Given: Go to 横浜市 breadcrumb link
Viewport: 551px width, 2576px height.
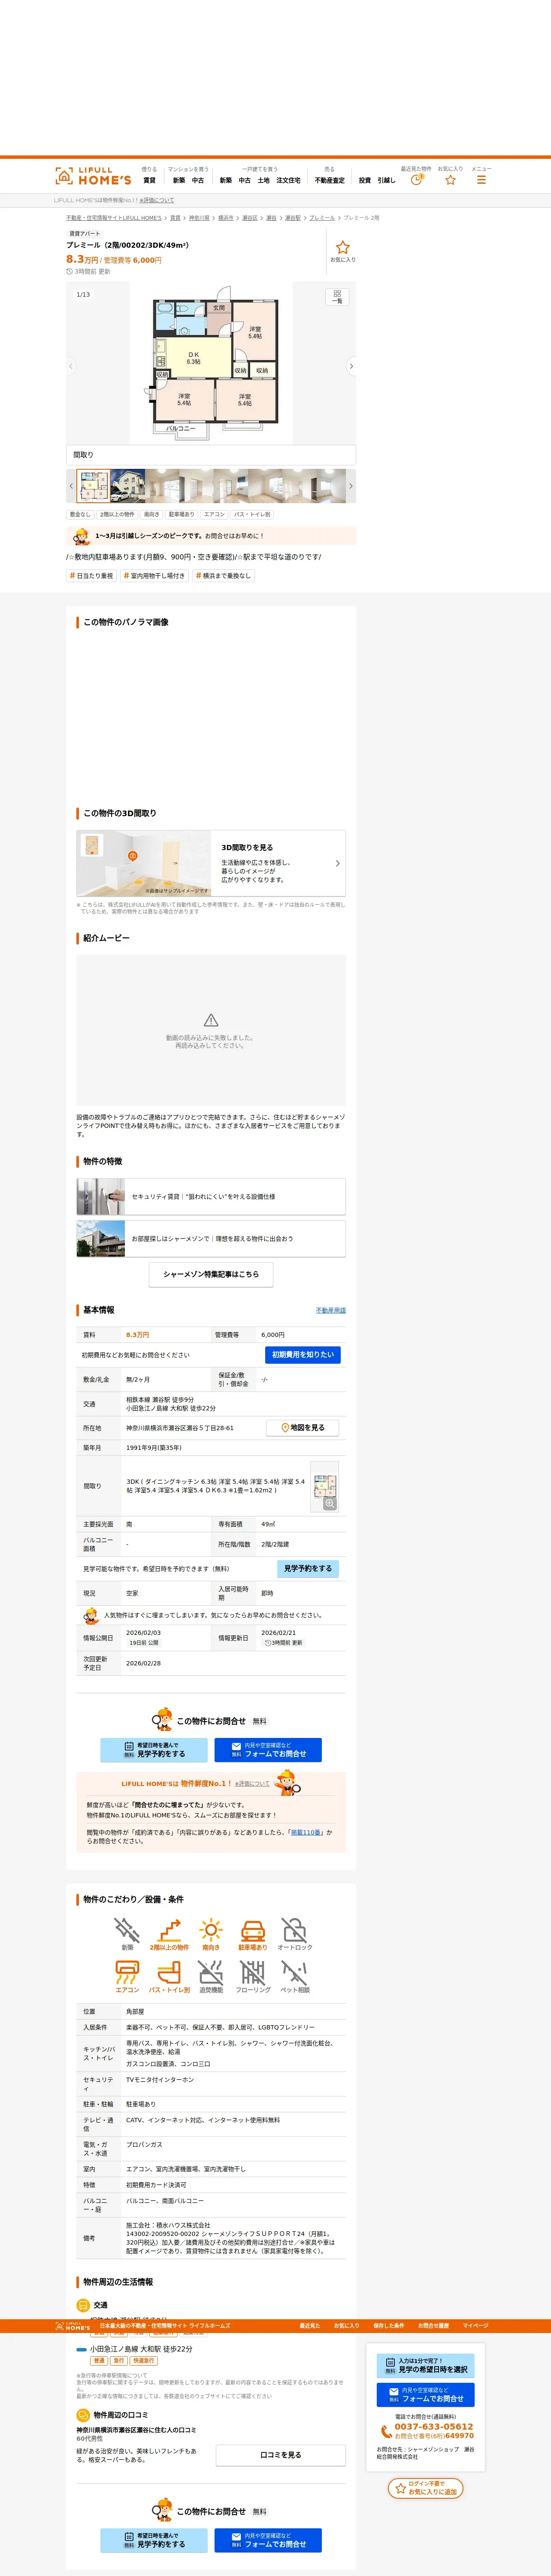Looking at the screenshot, I should [x=226, y=218].
